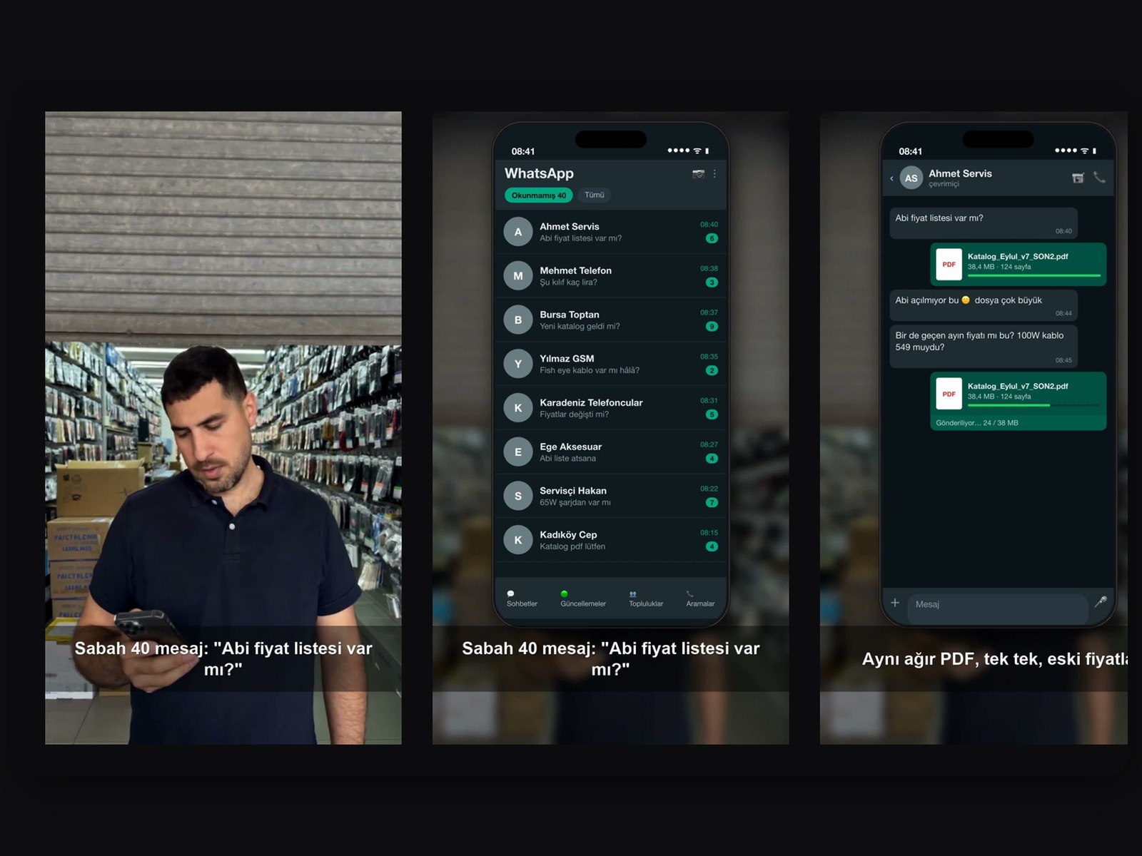The image size is (1142, 856).
Task: Open the Mehmet Telefon conversation
Action: pos(611,276)
